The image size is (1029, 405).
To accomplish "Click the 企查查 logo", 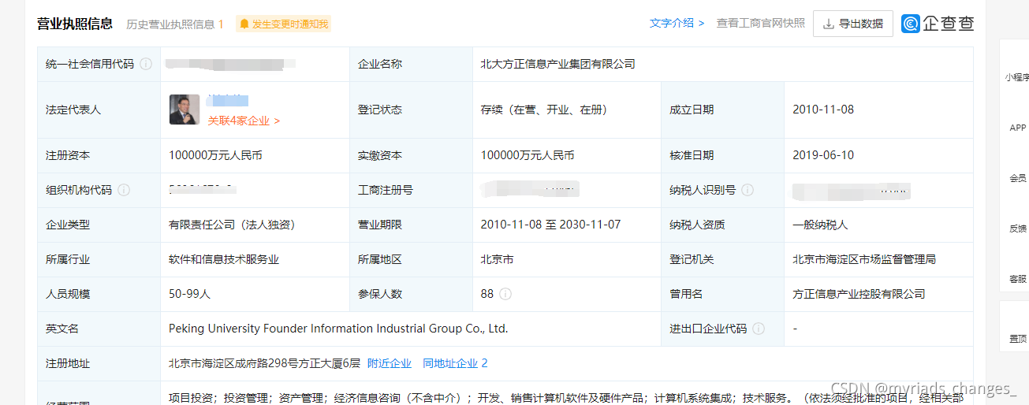I will (x=938, y=24).
